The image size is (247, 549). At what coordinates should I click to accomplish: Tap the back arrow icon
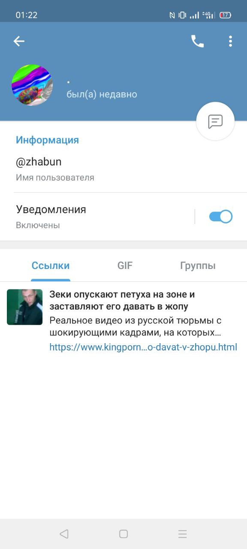click(19, 41)
